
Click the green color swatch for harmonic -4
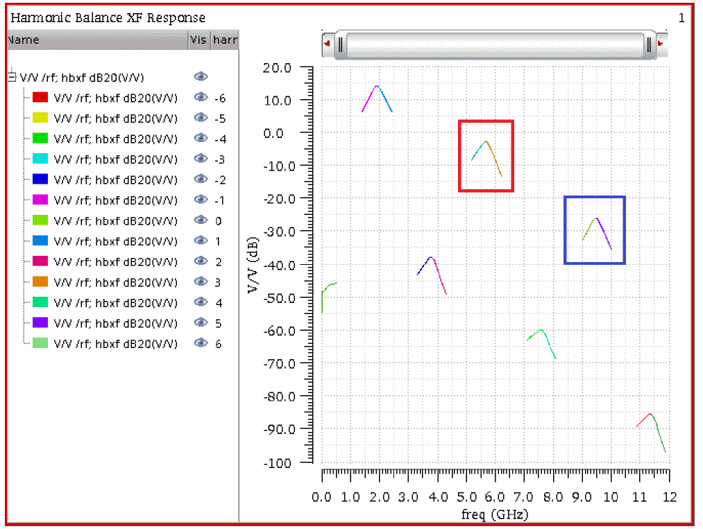(40, 138)
